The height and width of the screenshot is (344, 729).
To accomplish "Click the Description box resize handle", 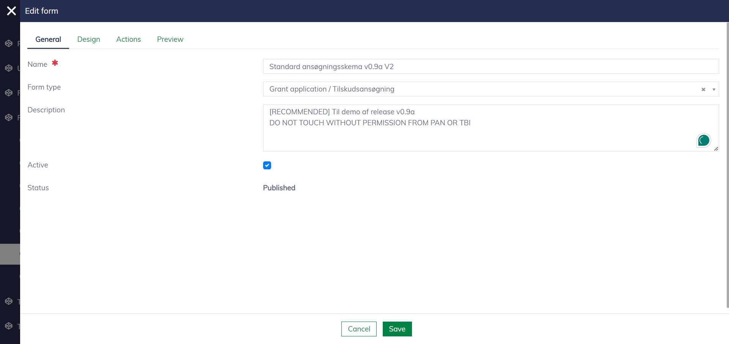I will click(716, 149).
